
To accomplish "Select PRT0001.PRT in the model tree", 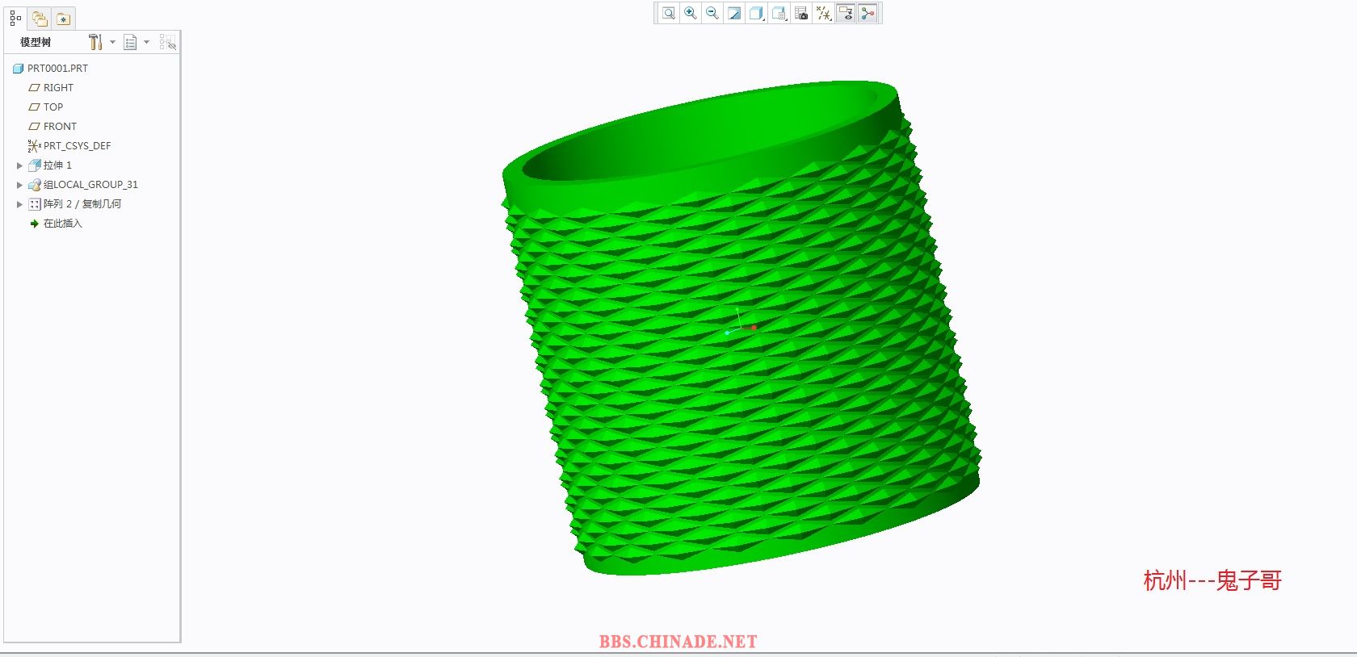I will coord(51,69).
